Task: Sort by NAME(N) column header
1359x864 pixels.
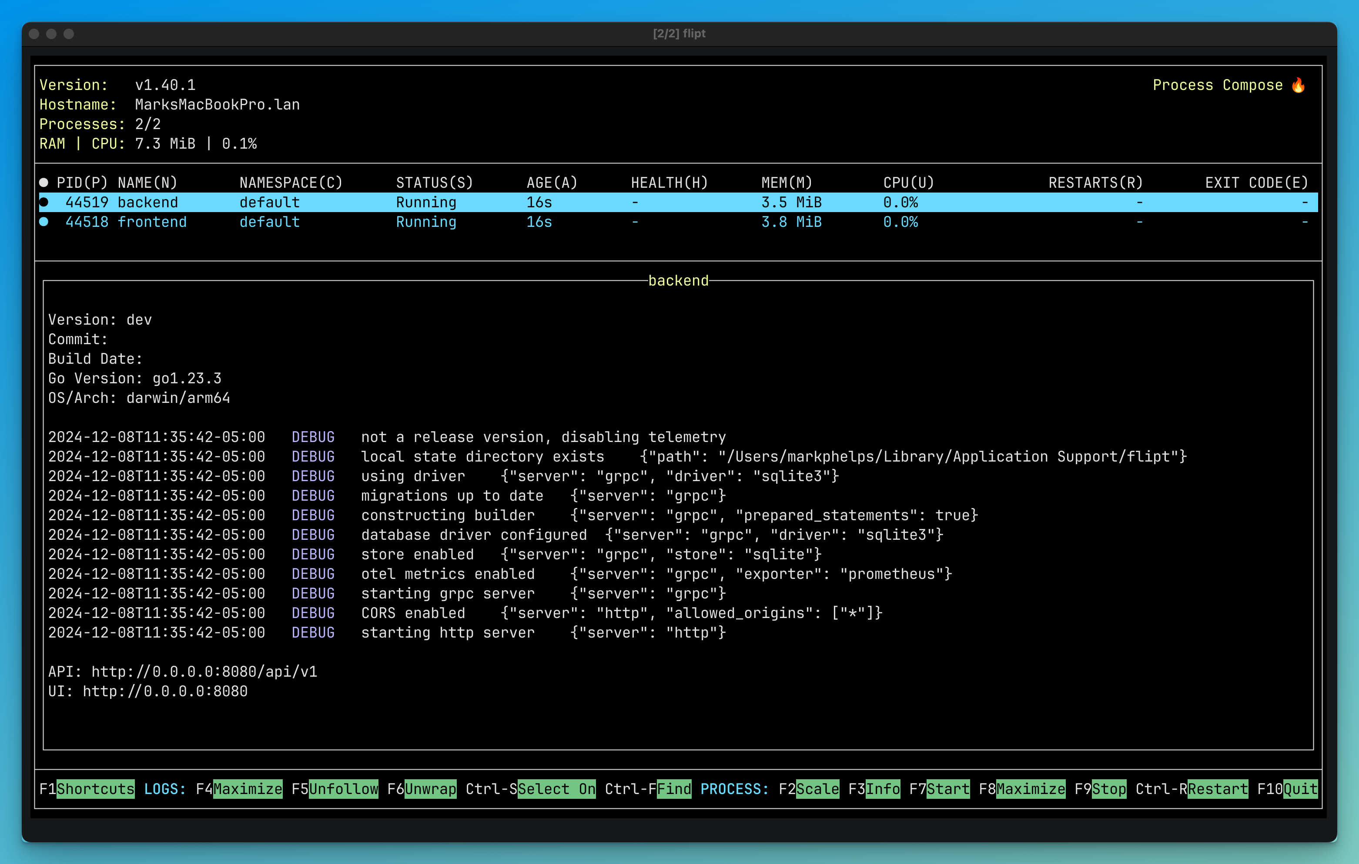Action: (x=148, y=182)
